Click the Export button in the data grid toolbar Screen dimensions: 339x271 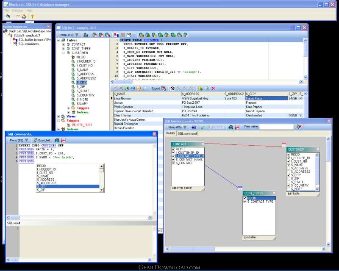158,88
